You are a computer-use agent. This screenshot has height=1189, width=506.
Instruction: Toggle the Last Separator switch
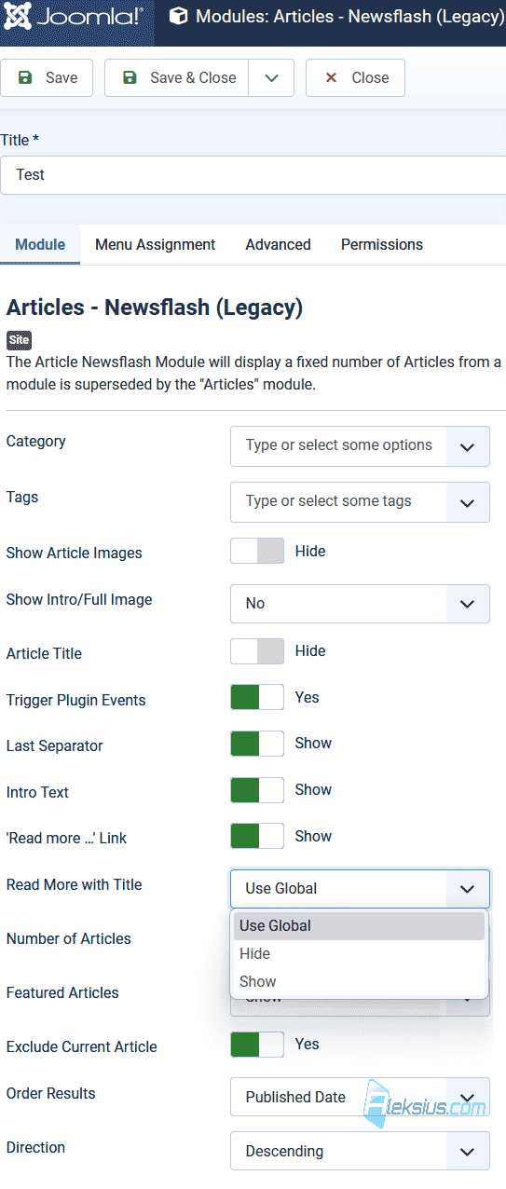257,743
